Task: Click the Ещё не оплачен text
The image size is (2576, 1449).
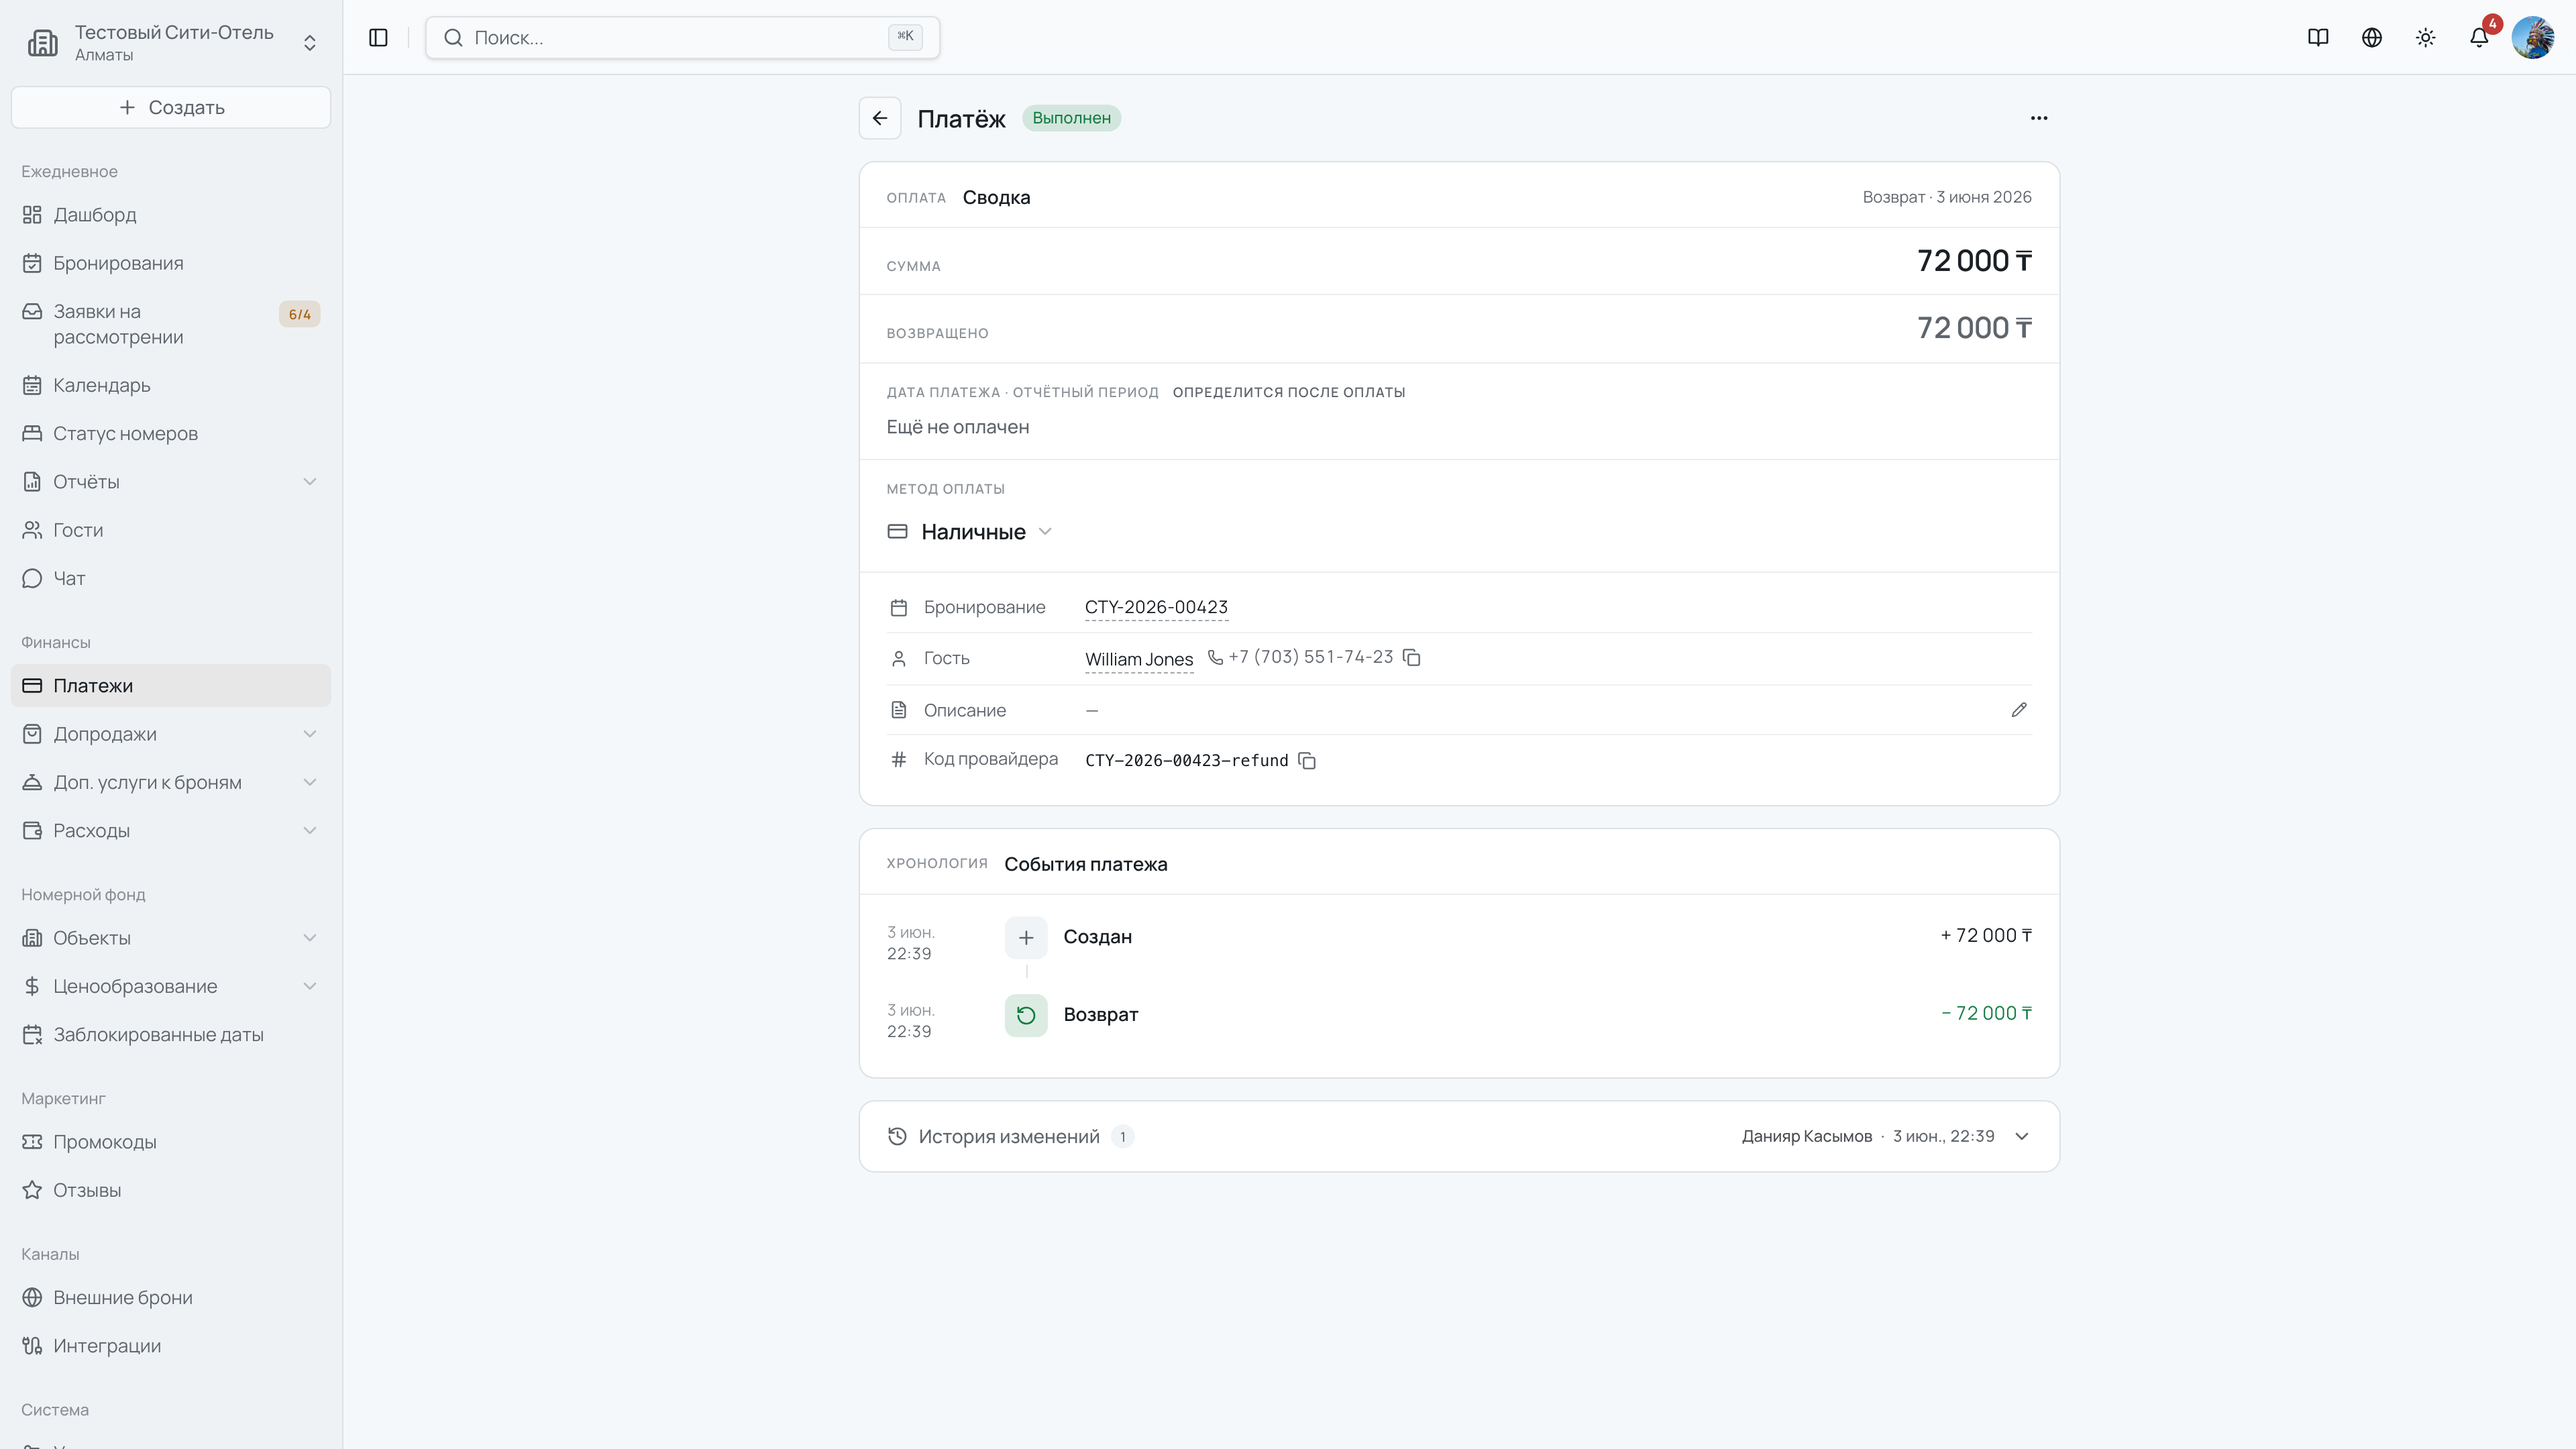Action: tap(958, 427)
